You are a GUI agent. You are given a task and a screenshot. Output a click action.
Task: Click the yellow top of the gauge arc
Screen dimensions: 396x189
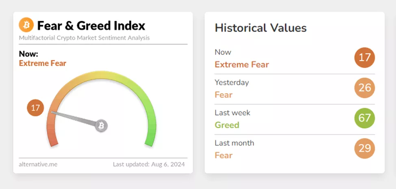(x=102, y=76)
